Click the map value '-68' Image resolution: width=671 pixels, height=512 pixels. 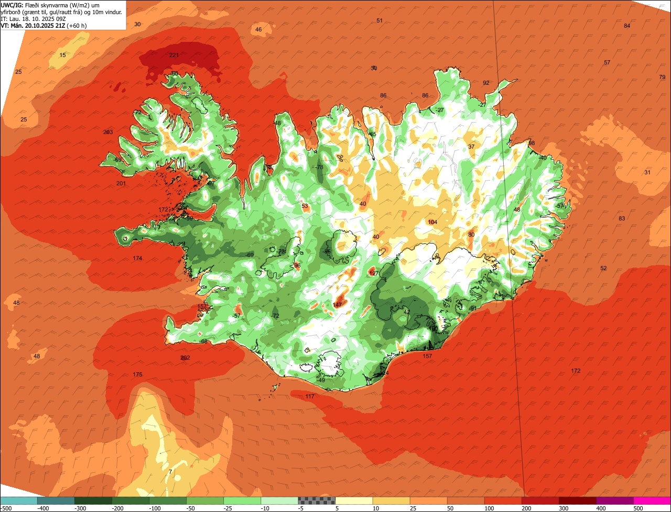(x=203, y=342)
